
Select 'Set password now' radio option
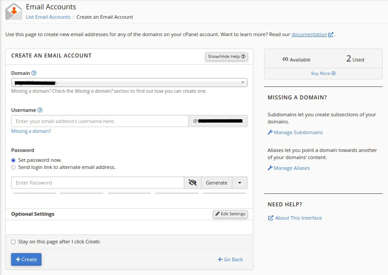[x=13, y=160]
